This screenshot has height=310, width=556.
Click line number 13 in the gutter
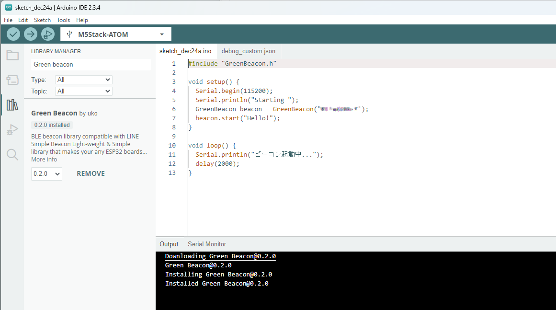(172, 173)
